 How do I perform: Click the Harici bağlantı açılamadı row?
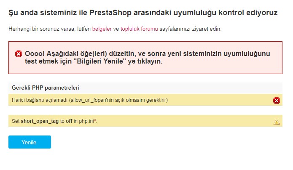145,100
